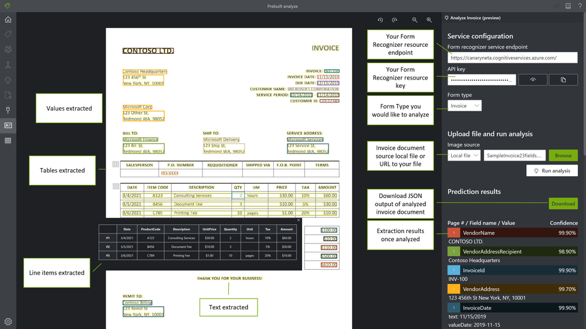Viewport: 586px width, 329px height.
Task: Click 'Document Fee' in the invoice table
Action: (x=188, y=204)
